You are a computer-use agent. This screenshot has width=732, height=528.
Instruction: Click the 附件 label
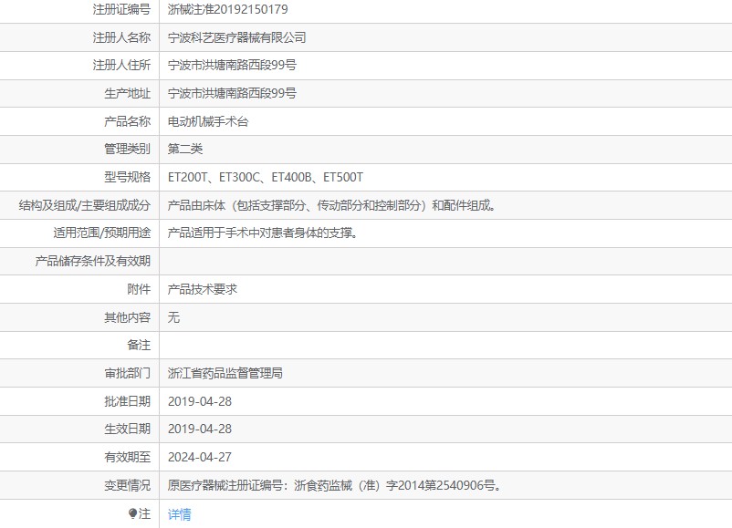[x=139, y=289]
